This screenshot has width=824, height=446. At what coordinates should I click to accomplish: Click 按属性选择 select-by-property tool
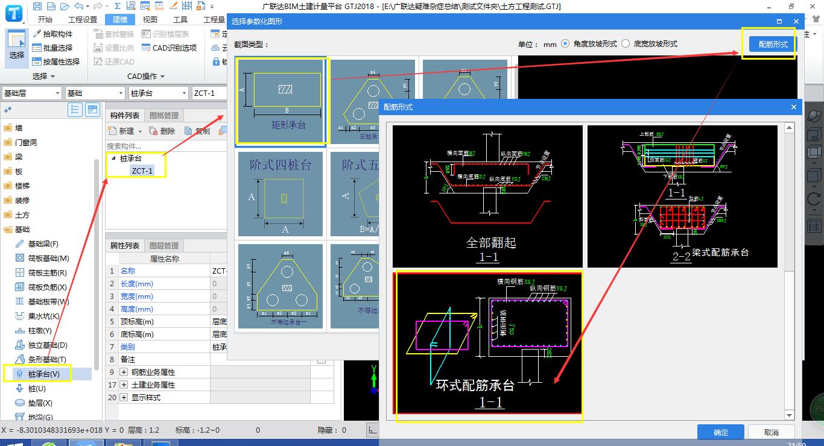(x=57, y=61)
